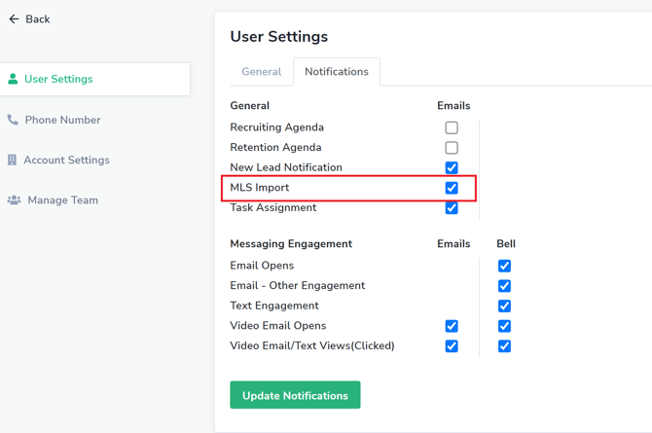Click the Phone Number handset icon

[x=13, y=120]
